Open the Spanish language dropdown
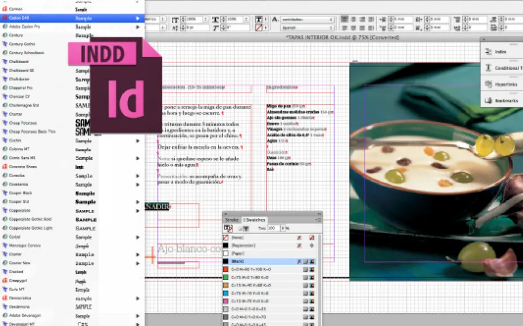Viewport: 523px width, 326px height. [x=307, y=28]
